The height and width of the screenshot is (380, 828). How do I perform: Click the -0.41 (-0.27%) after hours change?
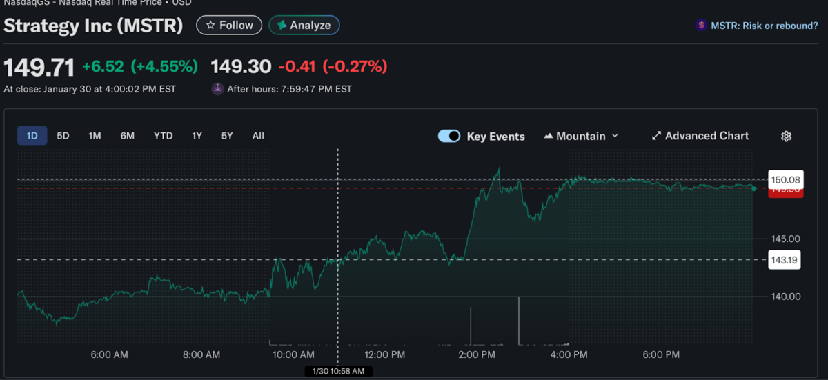(x=333, y=67)
